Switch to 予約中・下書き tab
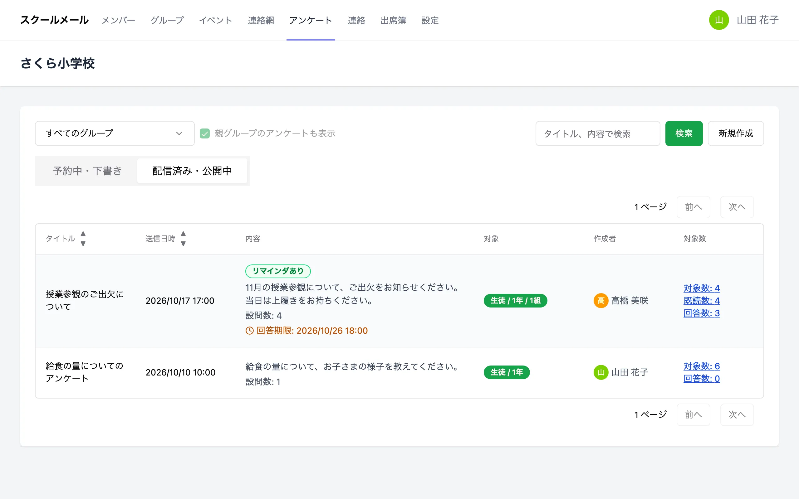The height and width of the screenshot is (499, 799). (87, 171)
